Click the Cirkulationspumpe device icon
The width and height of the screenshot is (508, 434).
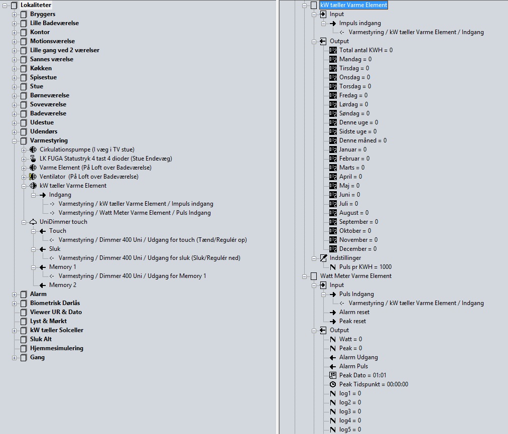pyautogui.click(x=33, y=150)
